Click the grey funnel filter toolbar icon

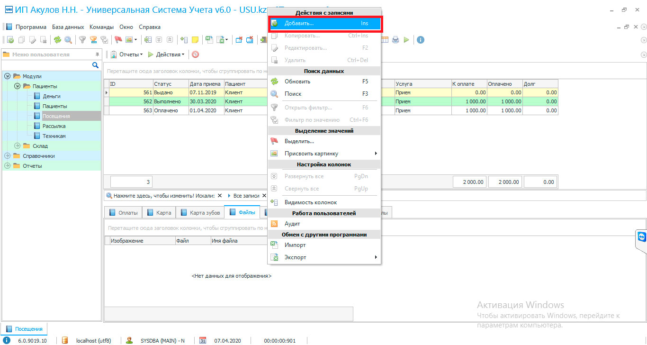[x=82, y=40]
